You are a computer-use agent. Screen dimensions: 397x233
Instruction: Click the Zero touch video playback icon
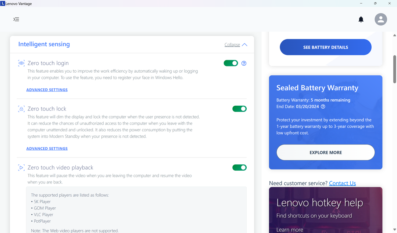coord(21,168)
